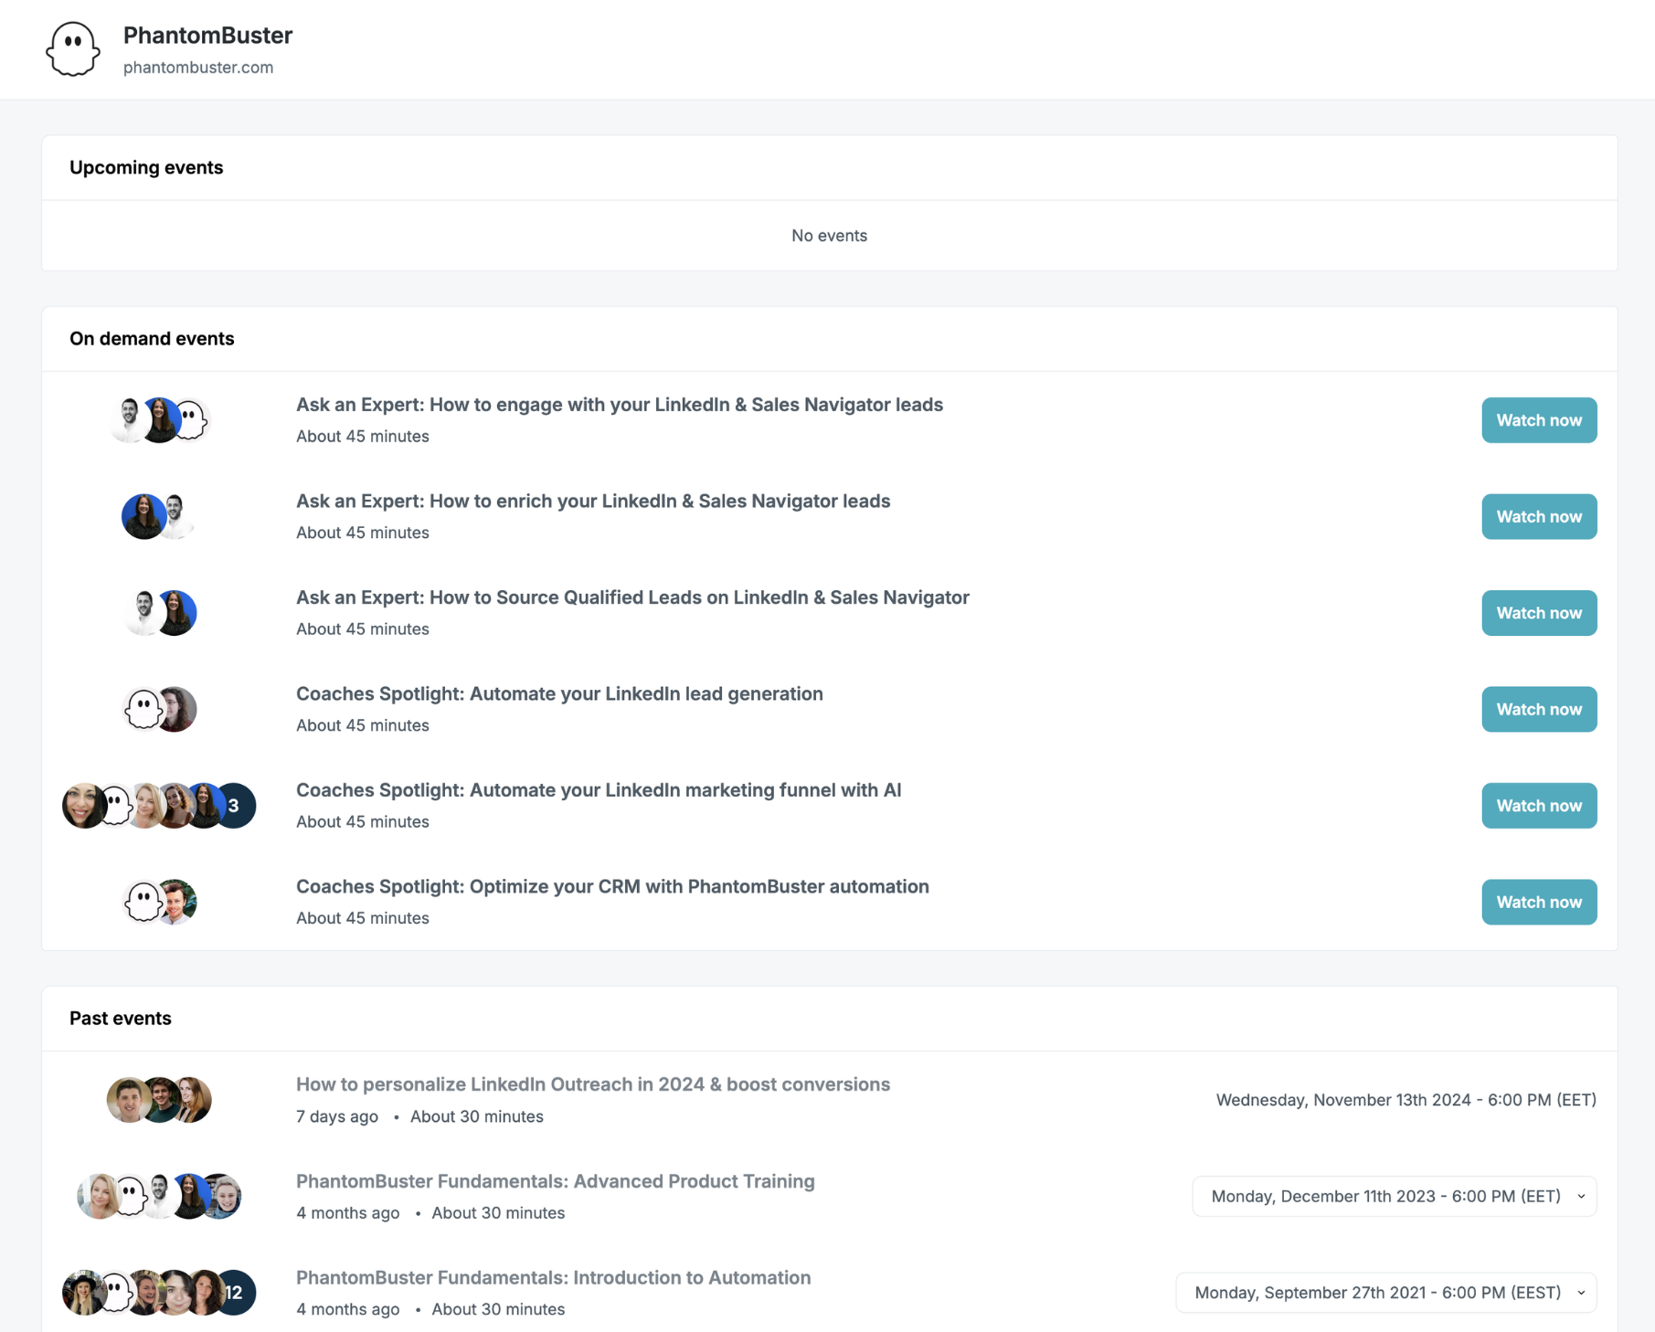Click speaker avatars for engage LinkedIn leads event
Image resolution: width=1655 pixels, height=1332 pixels.
click(x=159, y=420)
